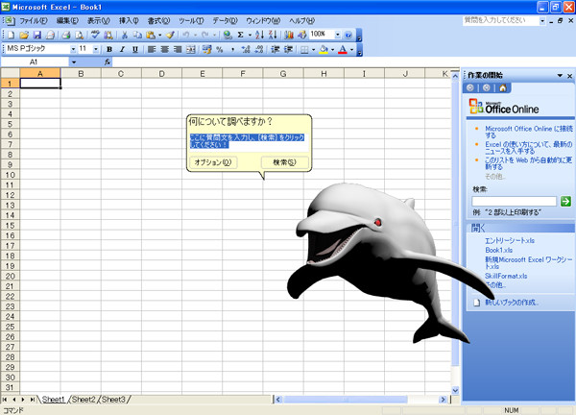Open the Borders dropdown arrow
The image size is (576, 415).
coord(313,49)
